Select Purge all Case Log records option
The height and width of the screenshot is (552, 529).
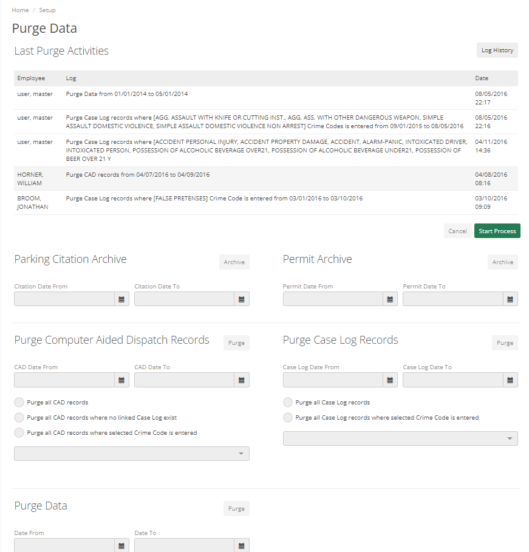pyautogui.click(x=288, y=402)
